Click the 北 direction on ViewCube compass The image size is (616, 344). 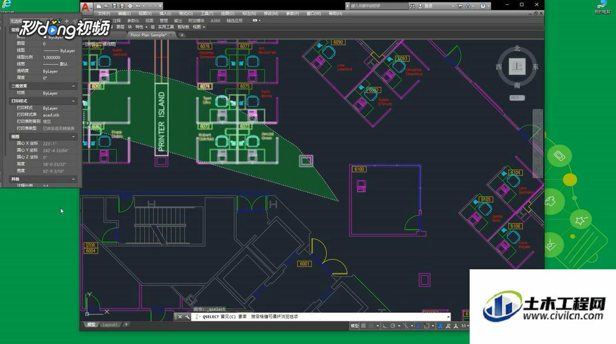pyautogui.click(x=517, y=48)
